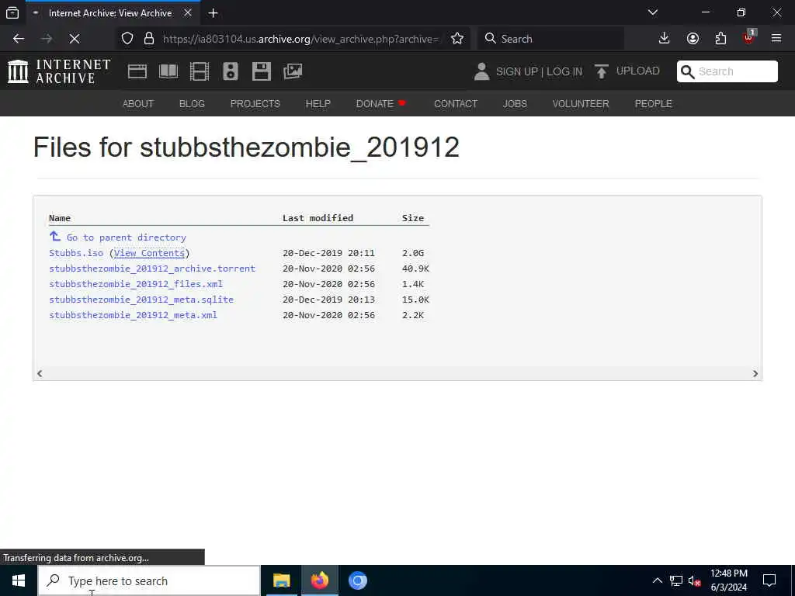Click the Firefox address bar URL
795x596 pixels.
point(302,39)
